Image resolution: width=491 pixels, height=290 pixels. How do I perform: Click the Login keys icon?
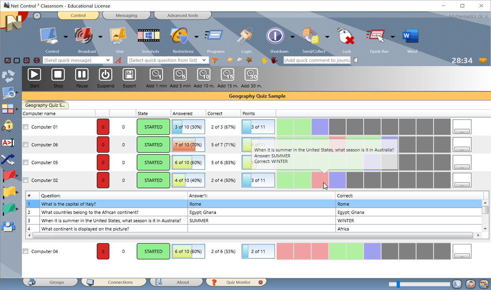245,37
